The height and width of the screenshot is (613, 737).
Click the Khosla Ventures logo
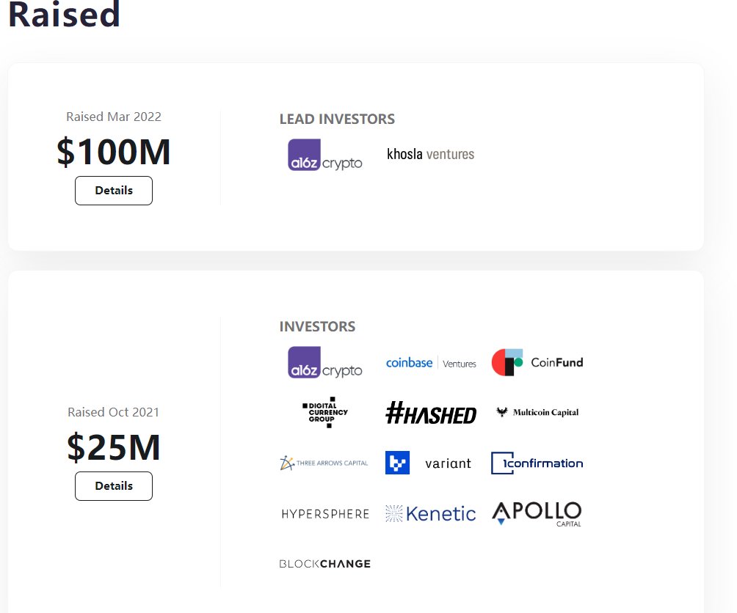pyautogui.click(x=430, y=154)
